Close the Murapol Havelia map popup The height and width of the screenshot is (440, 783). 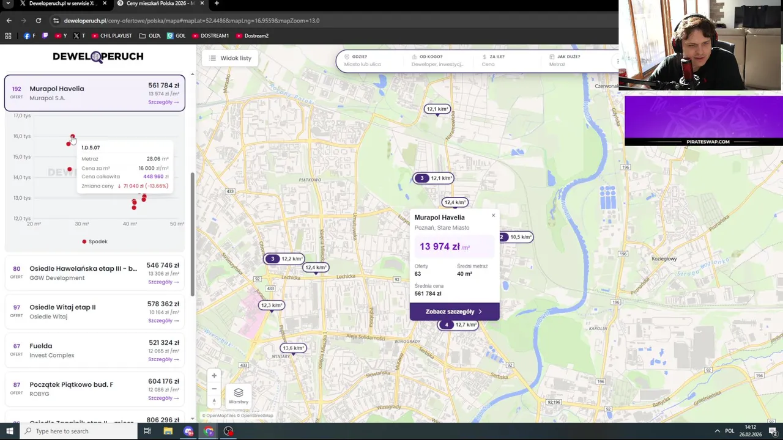coord(493,216)
